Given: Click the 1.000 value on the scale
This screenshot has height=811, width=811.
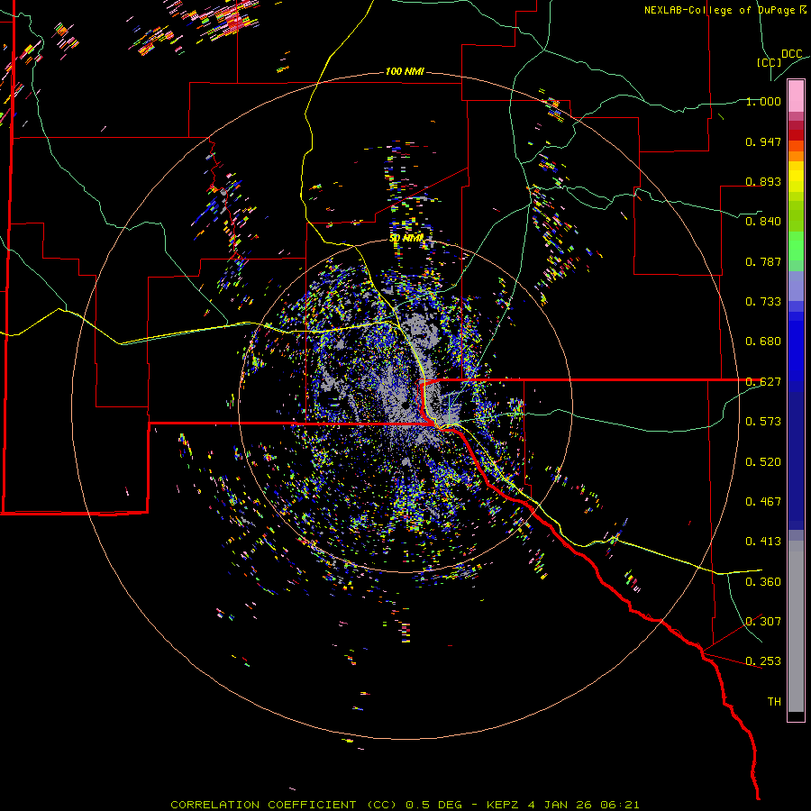Looking at the screenshot, I should pos(763,101).
